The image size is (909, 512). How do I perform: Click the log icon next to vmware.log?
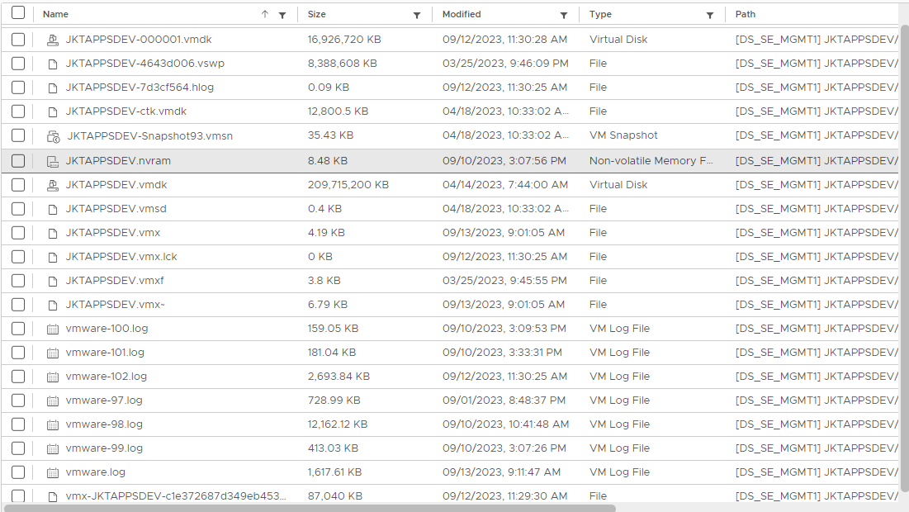pos(53,473)
